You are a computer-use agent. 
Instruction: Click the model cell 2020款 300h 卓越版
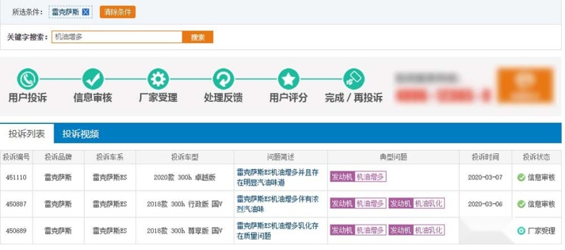point(184,177)
